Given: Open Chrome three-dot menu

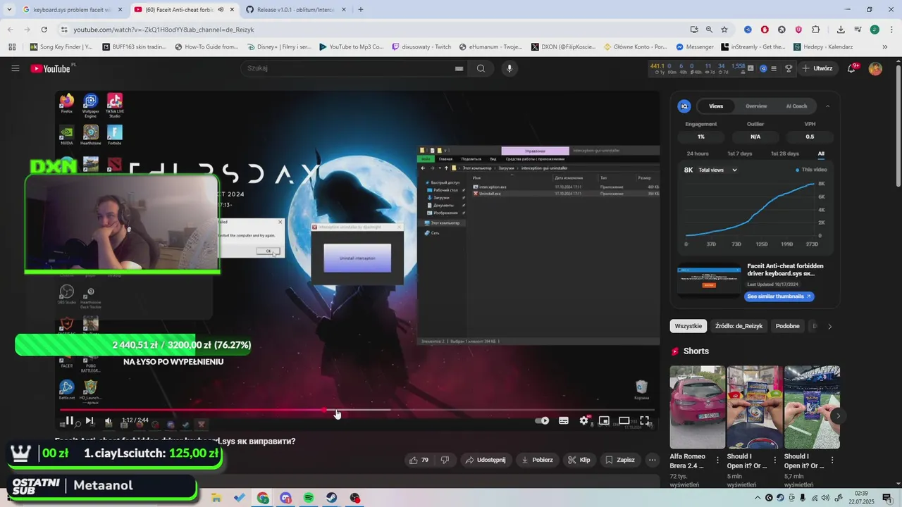Looking at the screenshot, I should (x=891, y=30).
